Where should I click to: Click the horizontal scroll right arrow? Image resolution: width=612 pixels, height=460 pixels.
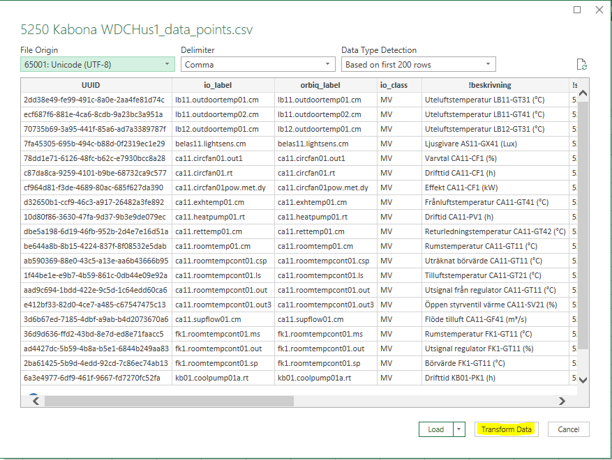[562, 401]
